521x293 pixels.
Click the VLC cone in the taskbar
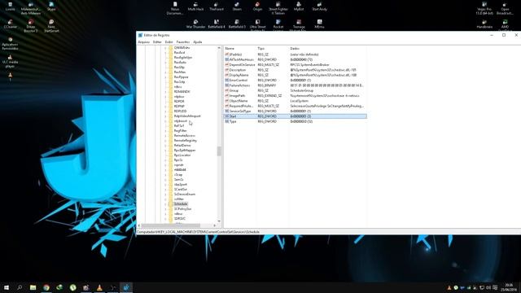click(99, 287)
